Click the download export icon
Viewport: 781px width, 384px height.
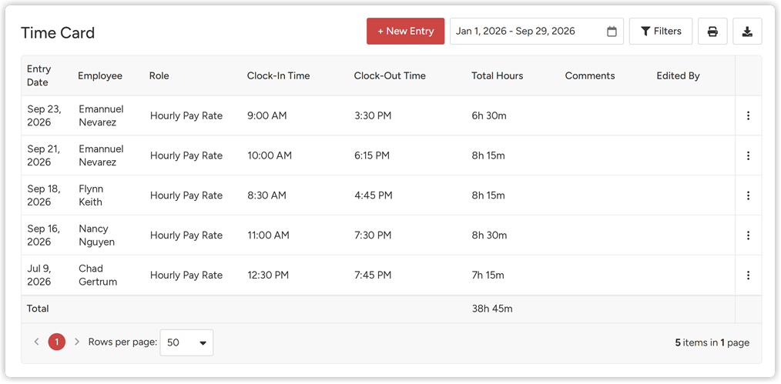tap(747, 32)
